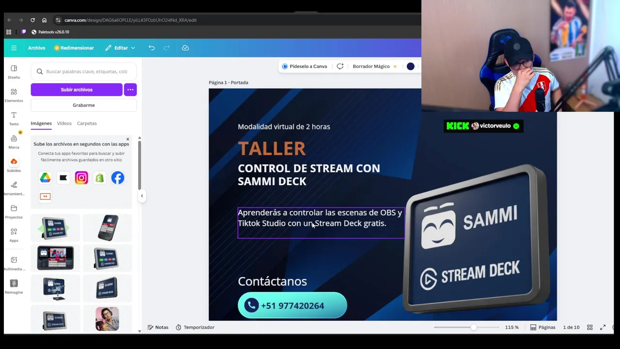The width and height of the screenshot is (620, 349).
Task: Enter fullscreen presentation mode
Action: (x=603, y=328)
